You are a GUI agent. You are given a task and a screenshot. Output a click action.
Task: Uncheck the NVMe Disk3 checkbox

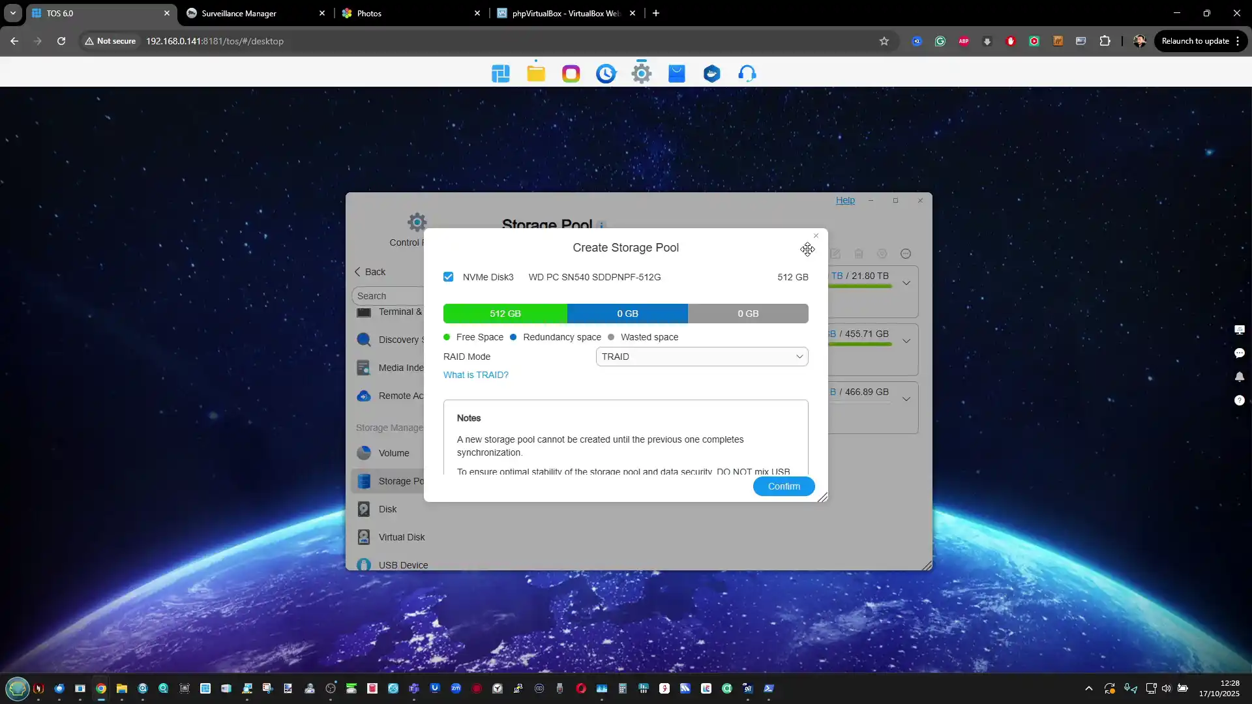pyautogui.click(x=449, y=277)
